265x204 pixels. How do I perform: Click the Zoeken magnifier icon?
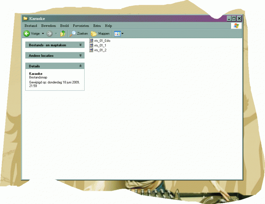(x=73, y=34)
